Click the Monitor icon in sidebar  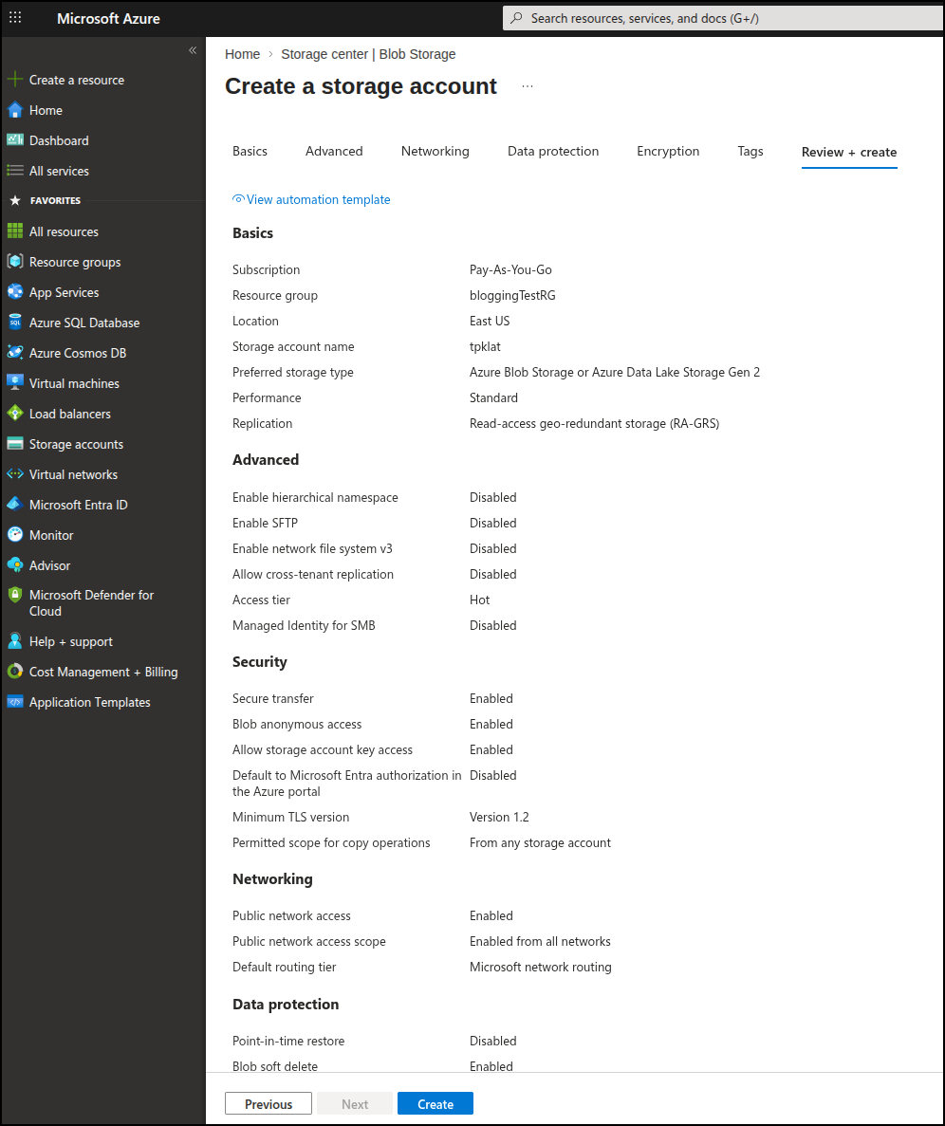click(x=15, y=535)
